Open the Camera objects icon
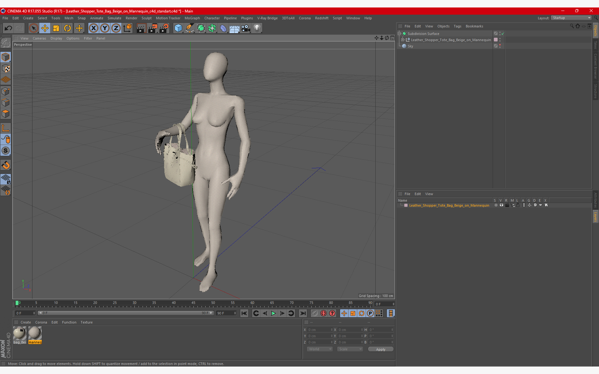The image size is (599, 374). [246, 28]
